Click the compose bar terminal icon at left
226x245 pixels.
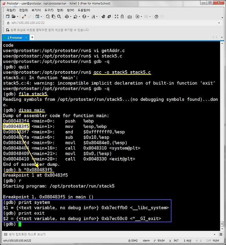[6, 234]
